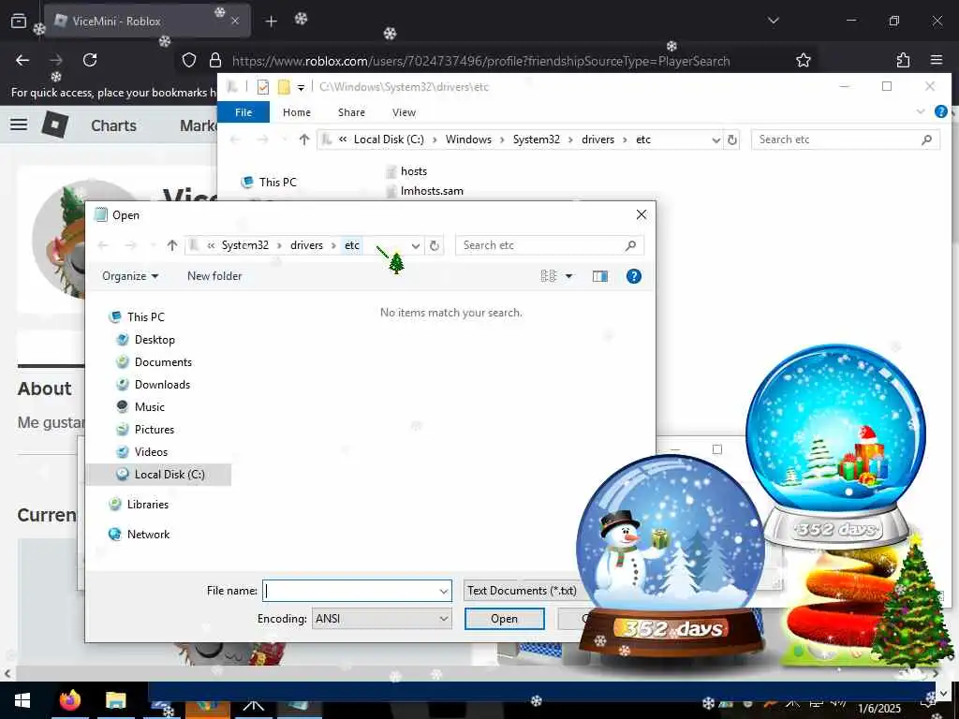
Task: Select Windows in Explorer breadcrumb
Action: 468,139
